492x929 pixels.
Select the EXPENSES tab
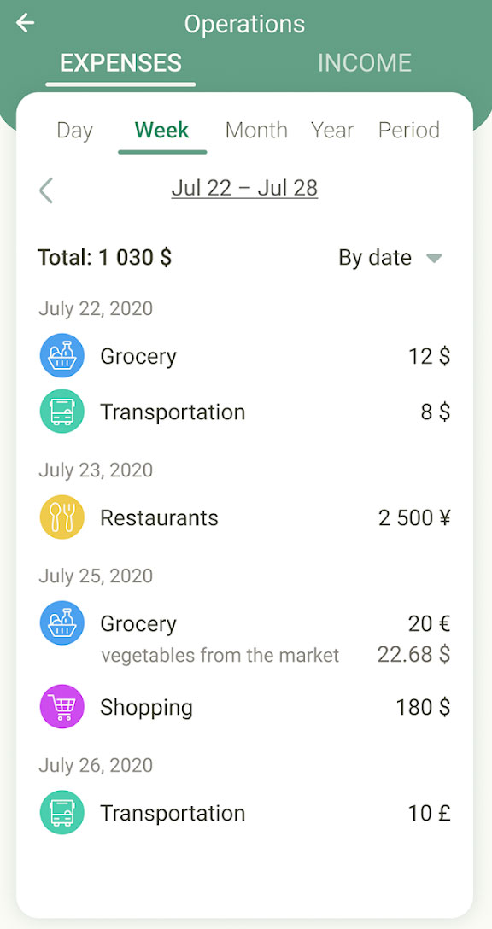click(x=120, y=62)
